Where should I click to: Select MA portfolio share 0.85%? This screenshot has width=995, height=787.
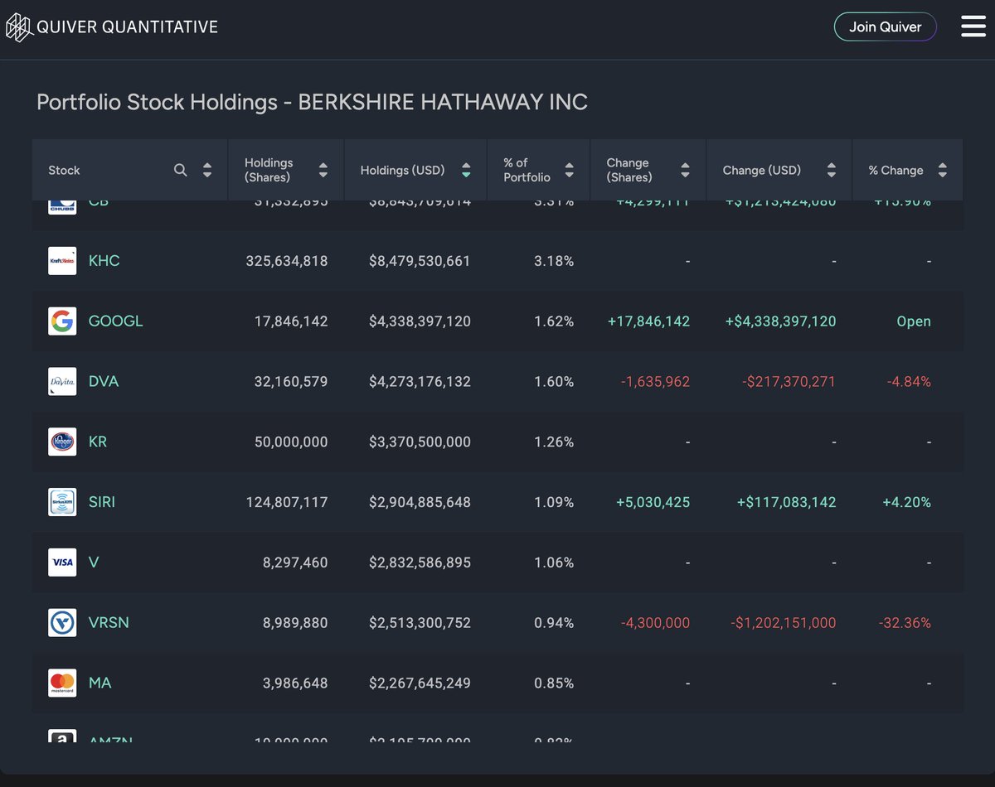554,683
